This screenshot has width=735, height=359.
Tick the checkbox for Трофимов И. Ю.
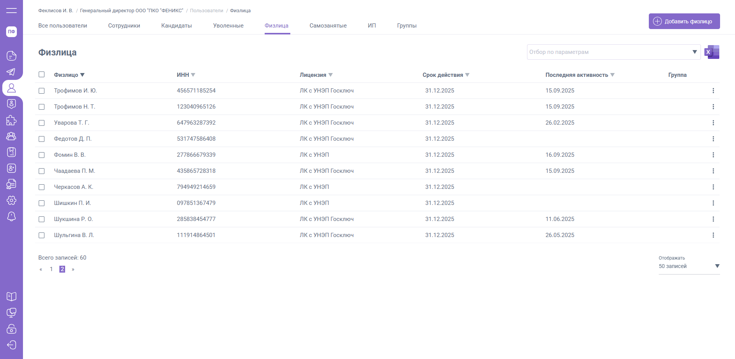click(x=42, y=91)
